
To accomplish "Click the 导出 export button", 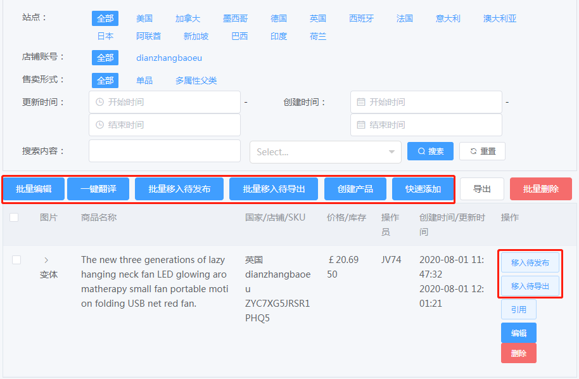I will pyautogui.click(x=482, y=189).
